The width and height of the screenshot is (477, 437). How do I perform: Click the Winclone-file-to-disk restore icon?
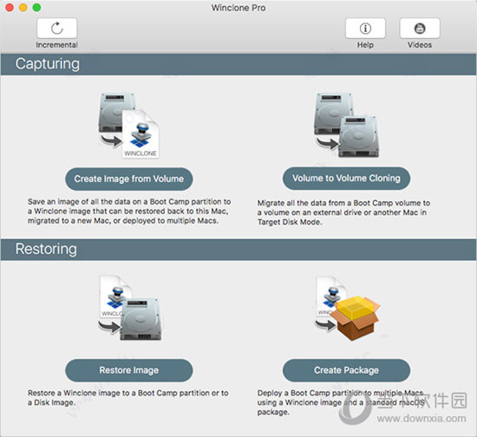[x=130, y=308]
